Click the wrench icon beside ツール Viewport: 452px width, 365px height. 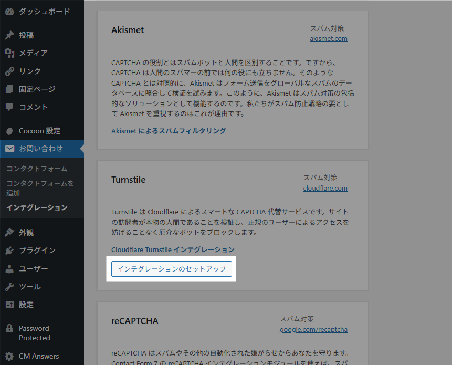click(9, 287)
